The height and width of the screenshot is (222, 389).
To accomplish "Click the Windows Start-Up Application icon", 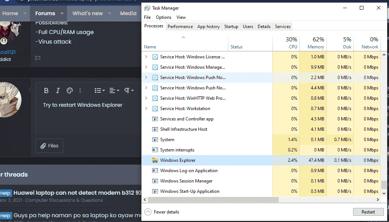I will (155, 192).
